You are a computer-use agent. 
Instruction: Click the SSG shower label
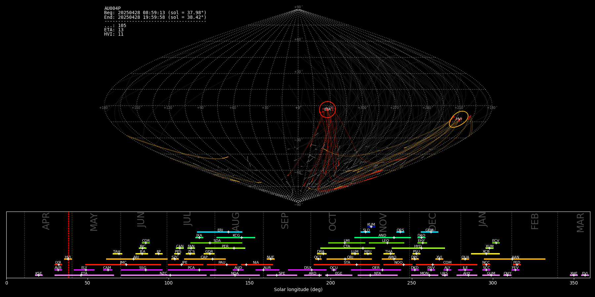[142, 268]
